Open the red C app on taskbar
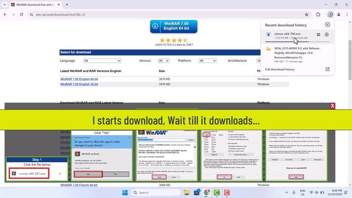The width and height of the screenshot is (352, 198). tap(227, 193)
